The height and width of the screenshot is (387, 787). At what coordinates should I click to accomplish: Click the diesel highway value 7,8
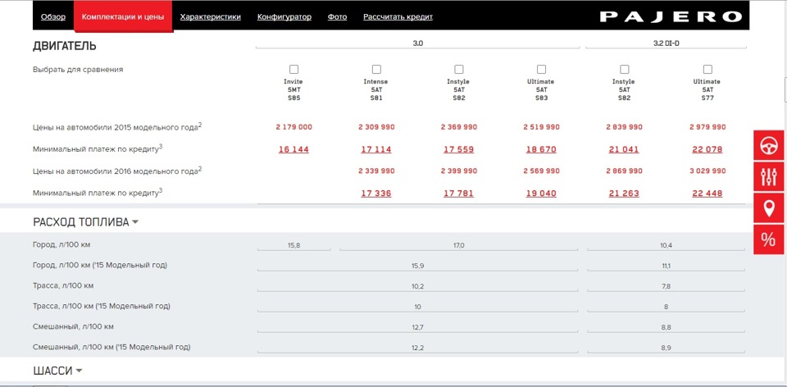coord(666,287)
